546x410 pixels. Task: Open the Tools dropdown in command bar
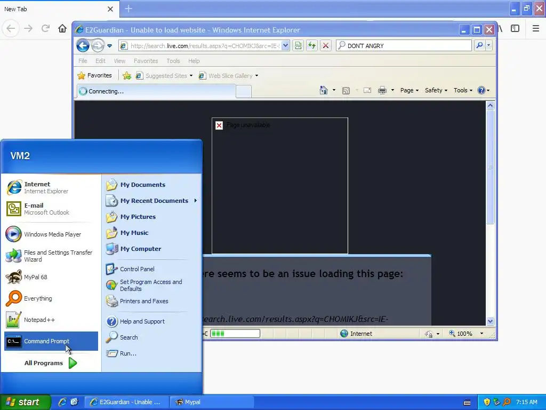tap(463, 90)
